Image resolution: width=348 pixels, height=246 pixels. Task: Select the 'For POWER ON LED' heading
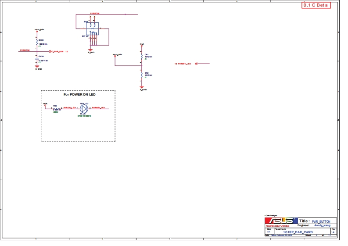(79, 95)
